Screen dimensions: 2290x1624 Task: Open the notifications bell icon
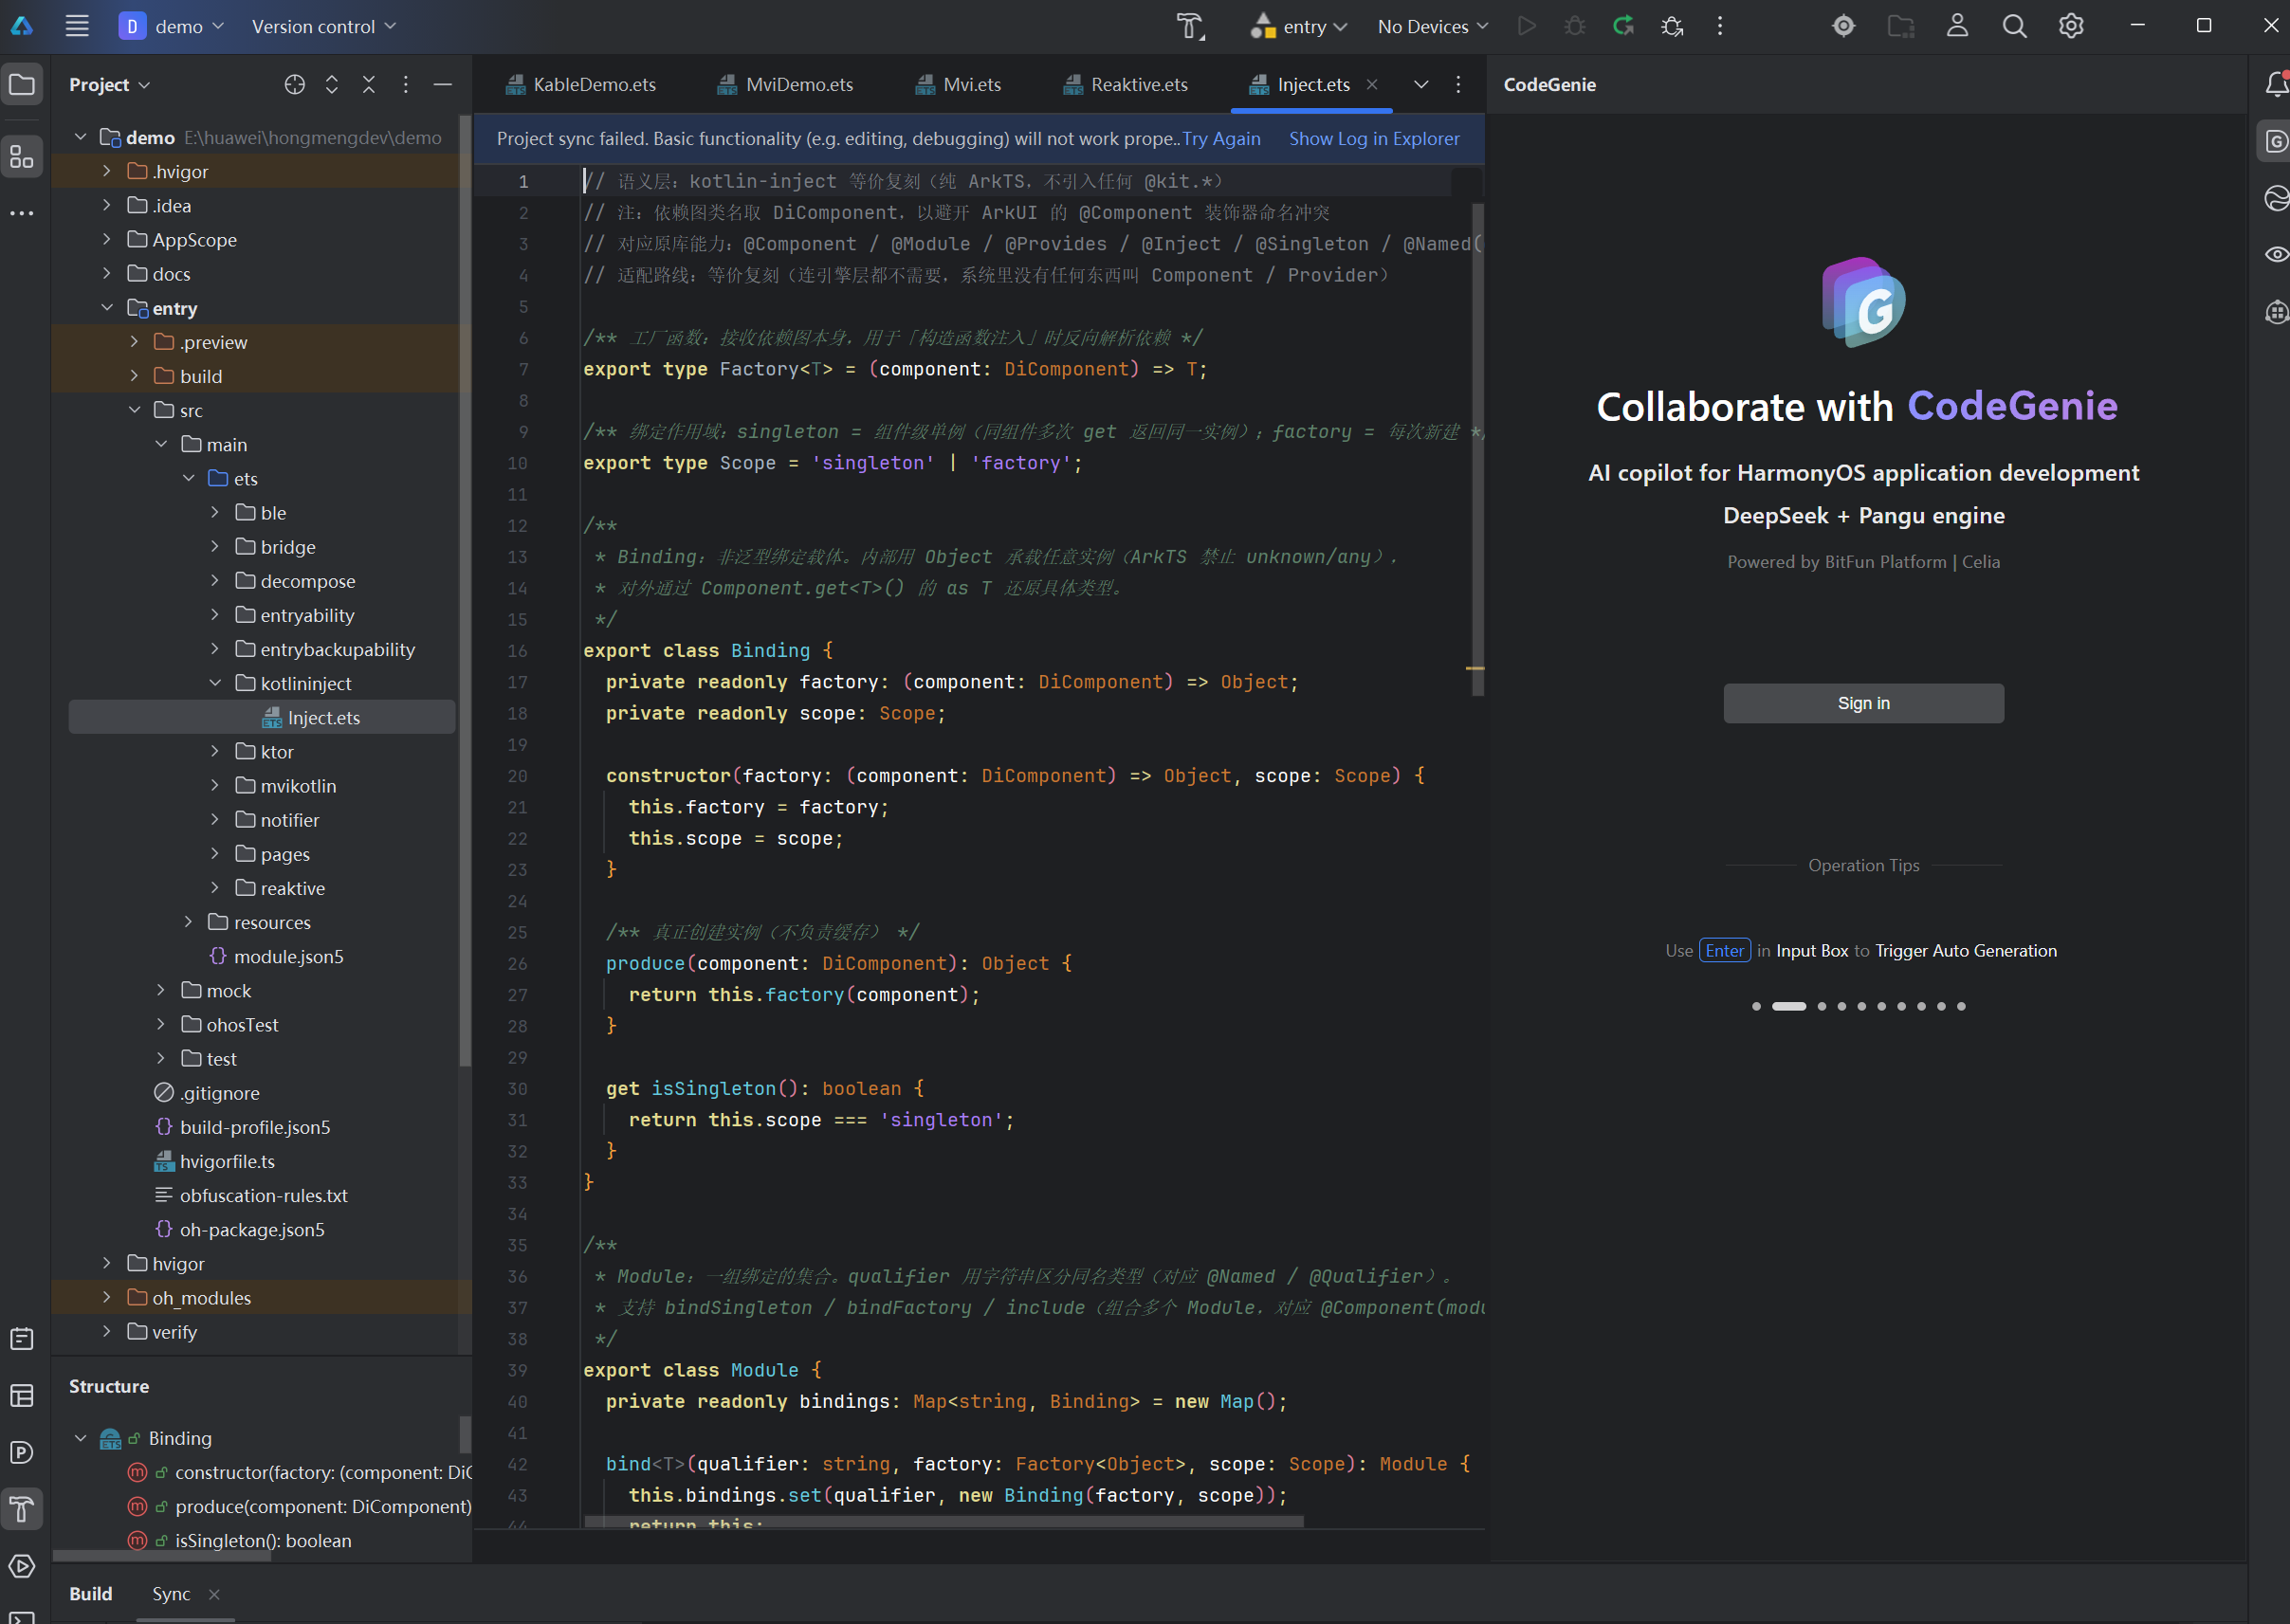pyautogui.click(x=2276, y=85)
